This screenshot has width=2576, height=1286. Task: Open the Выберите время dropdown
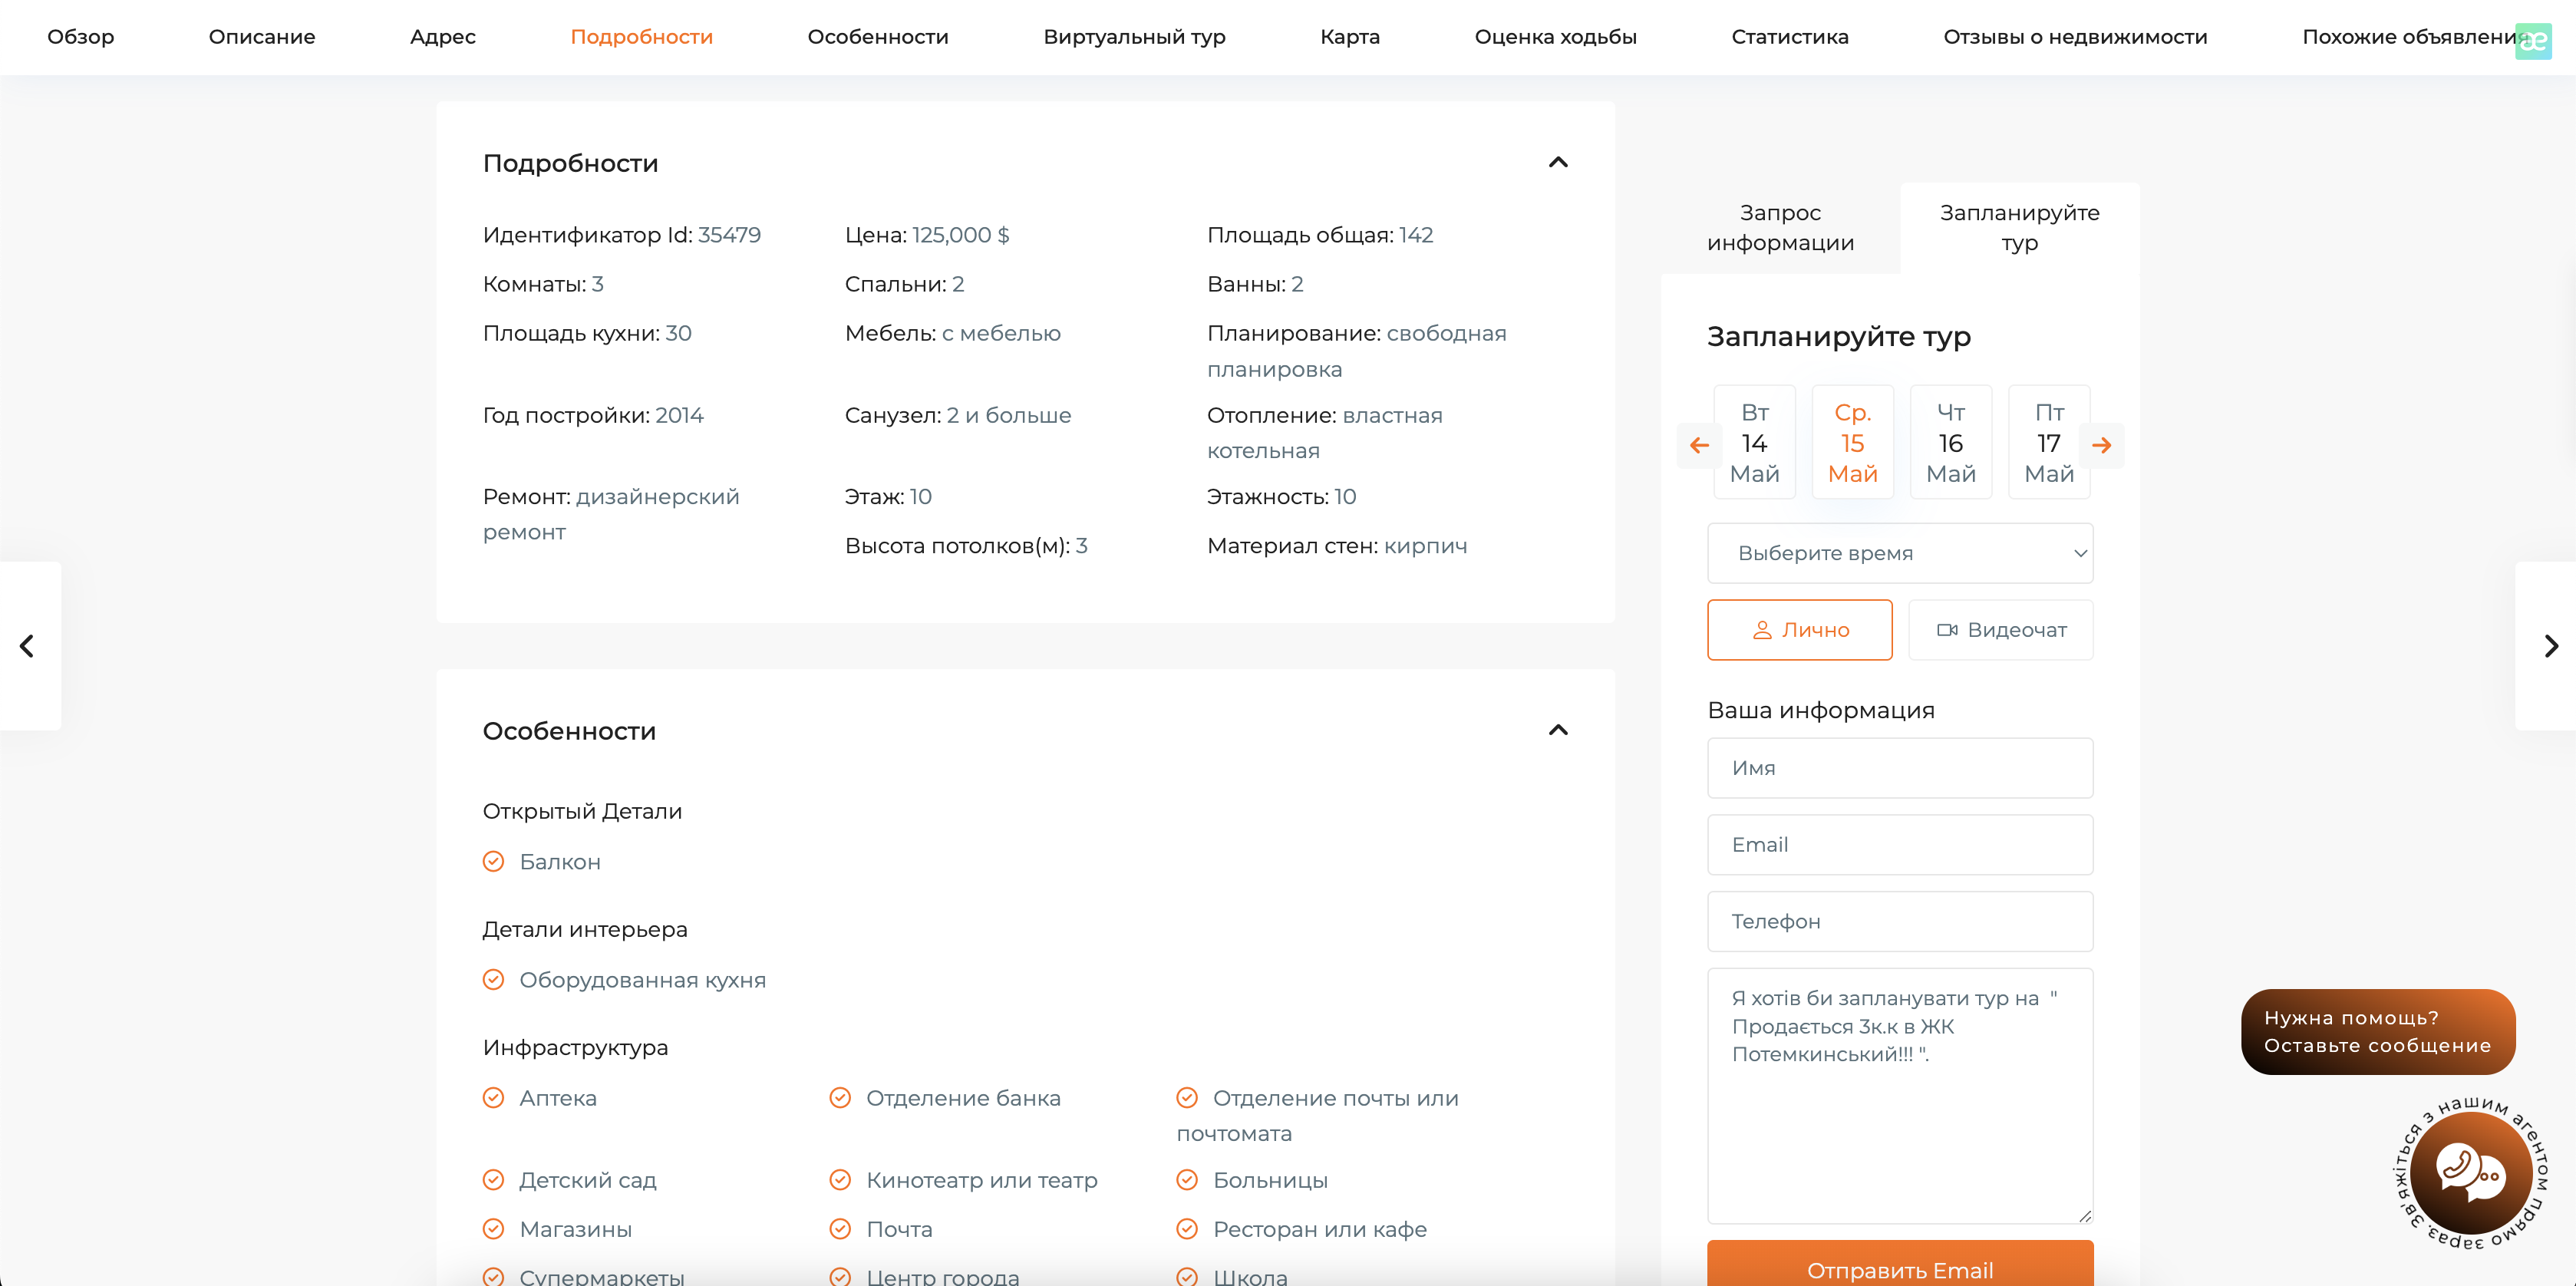tap(1899, 553)
